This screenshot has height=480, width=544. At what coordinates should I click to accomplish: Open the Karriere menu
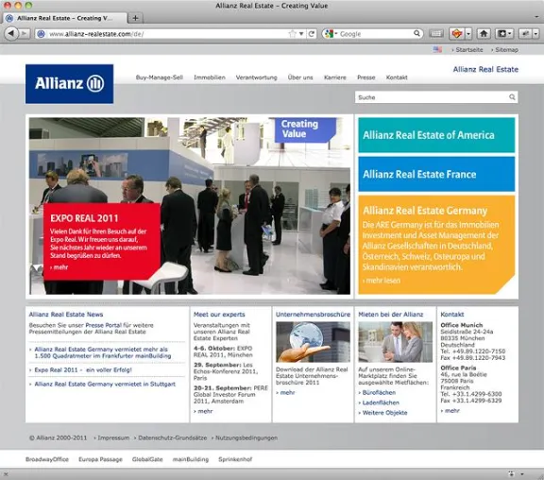click(334, 77)
